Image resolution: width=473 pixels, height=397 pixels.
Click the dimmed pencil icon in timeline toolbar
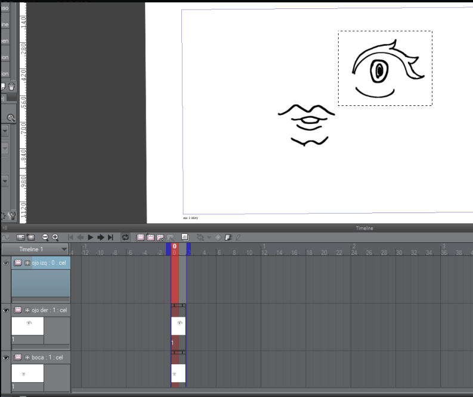tap(239, 237)
